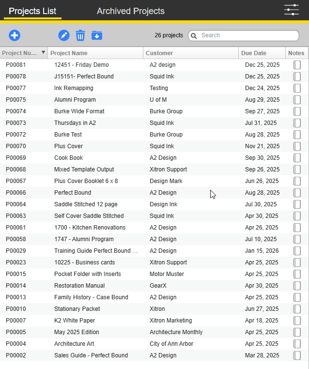Click the archive project folder icon
Image resolution: width=309 pixels, height=369 pixels.
(97, 35)
